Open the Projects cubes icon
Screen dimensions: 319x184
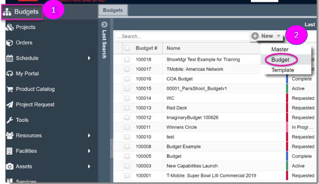point(10,27)
